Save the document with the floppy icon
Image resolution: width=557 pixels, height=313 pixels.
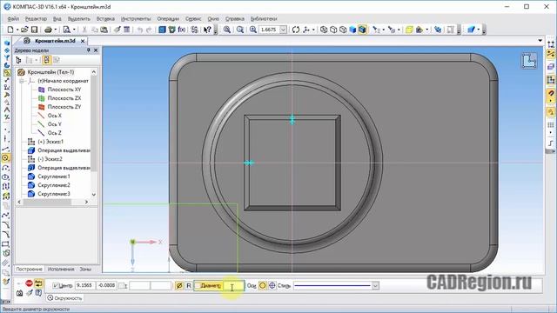(x=34, y=30)
